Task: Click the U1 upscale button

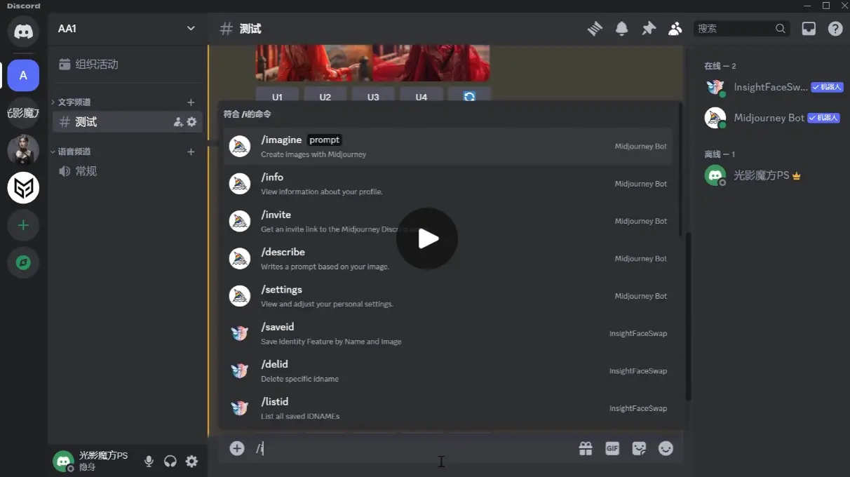Action: point(277,96)
